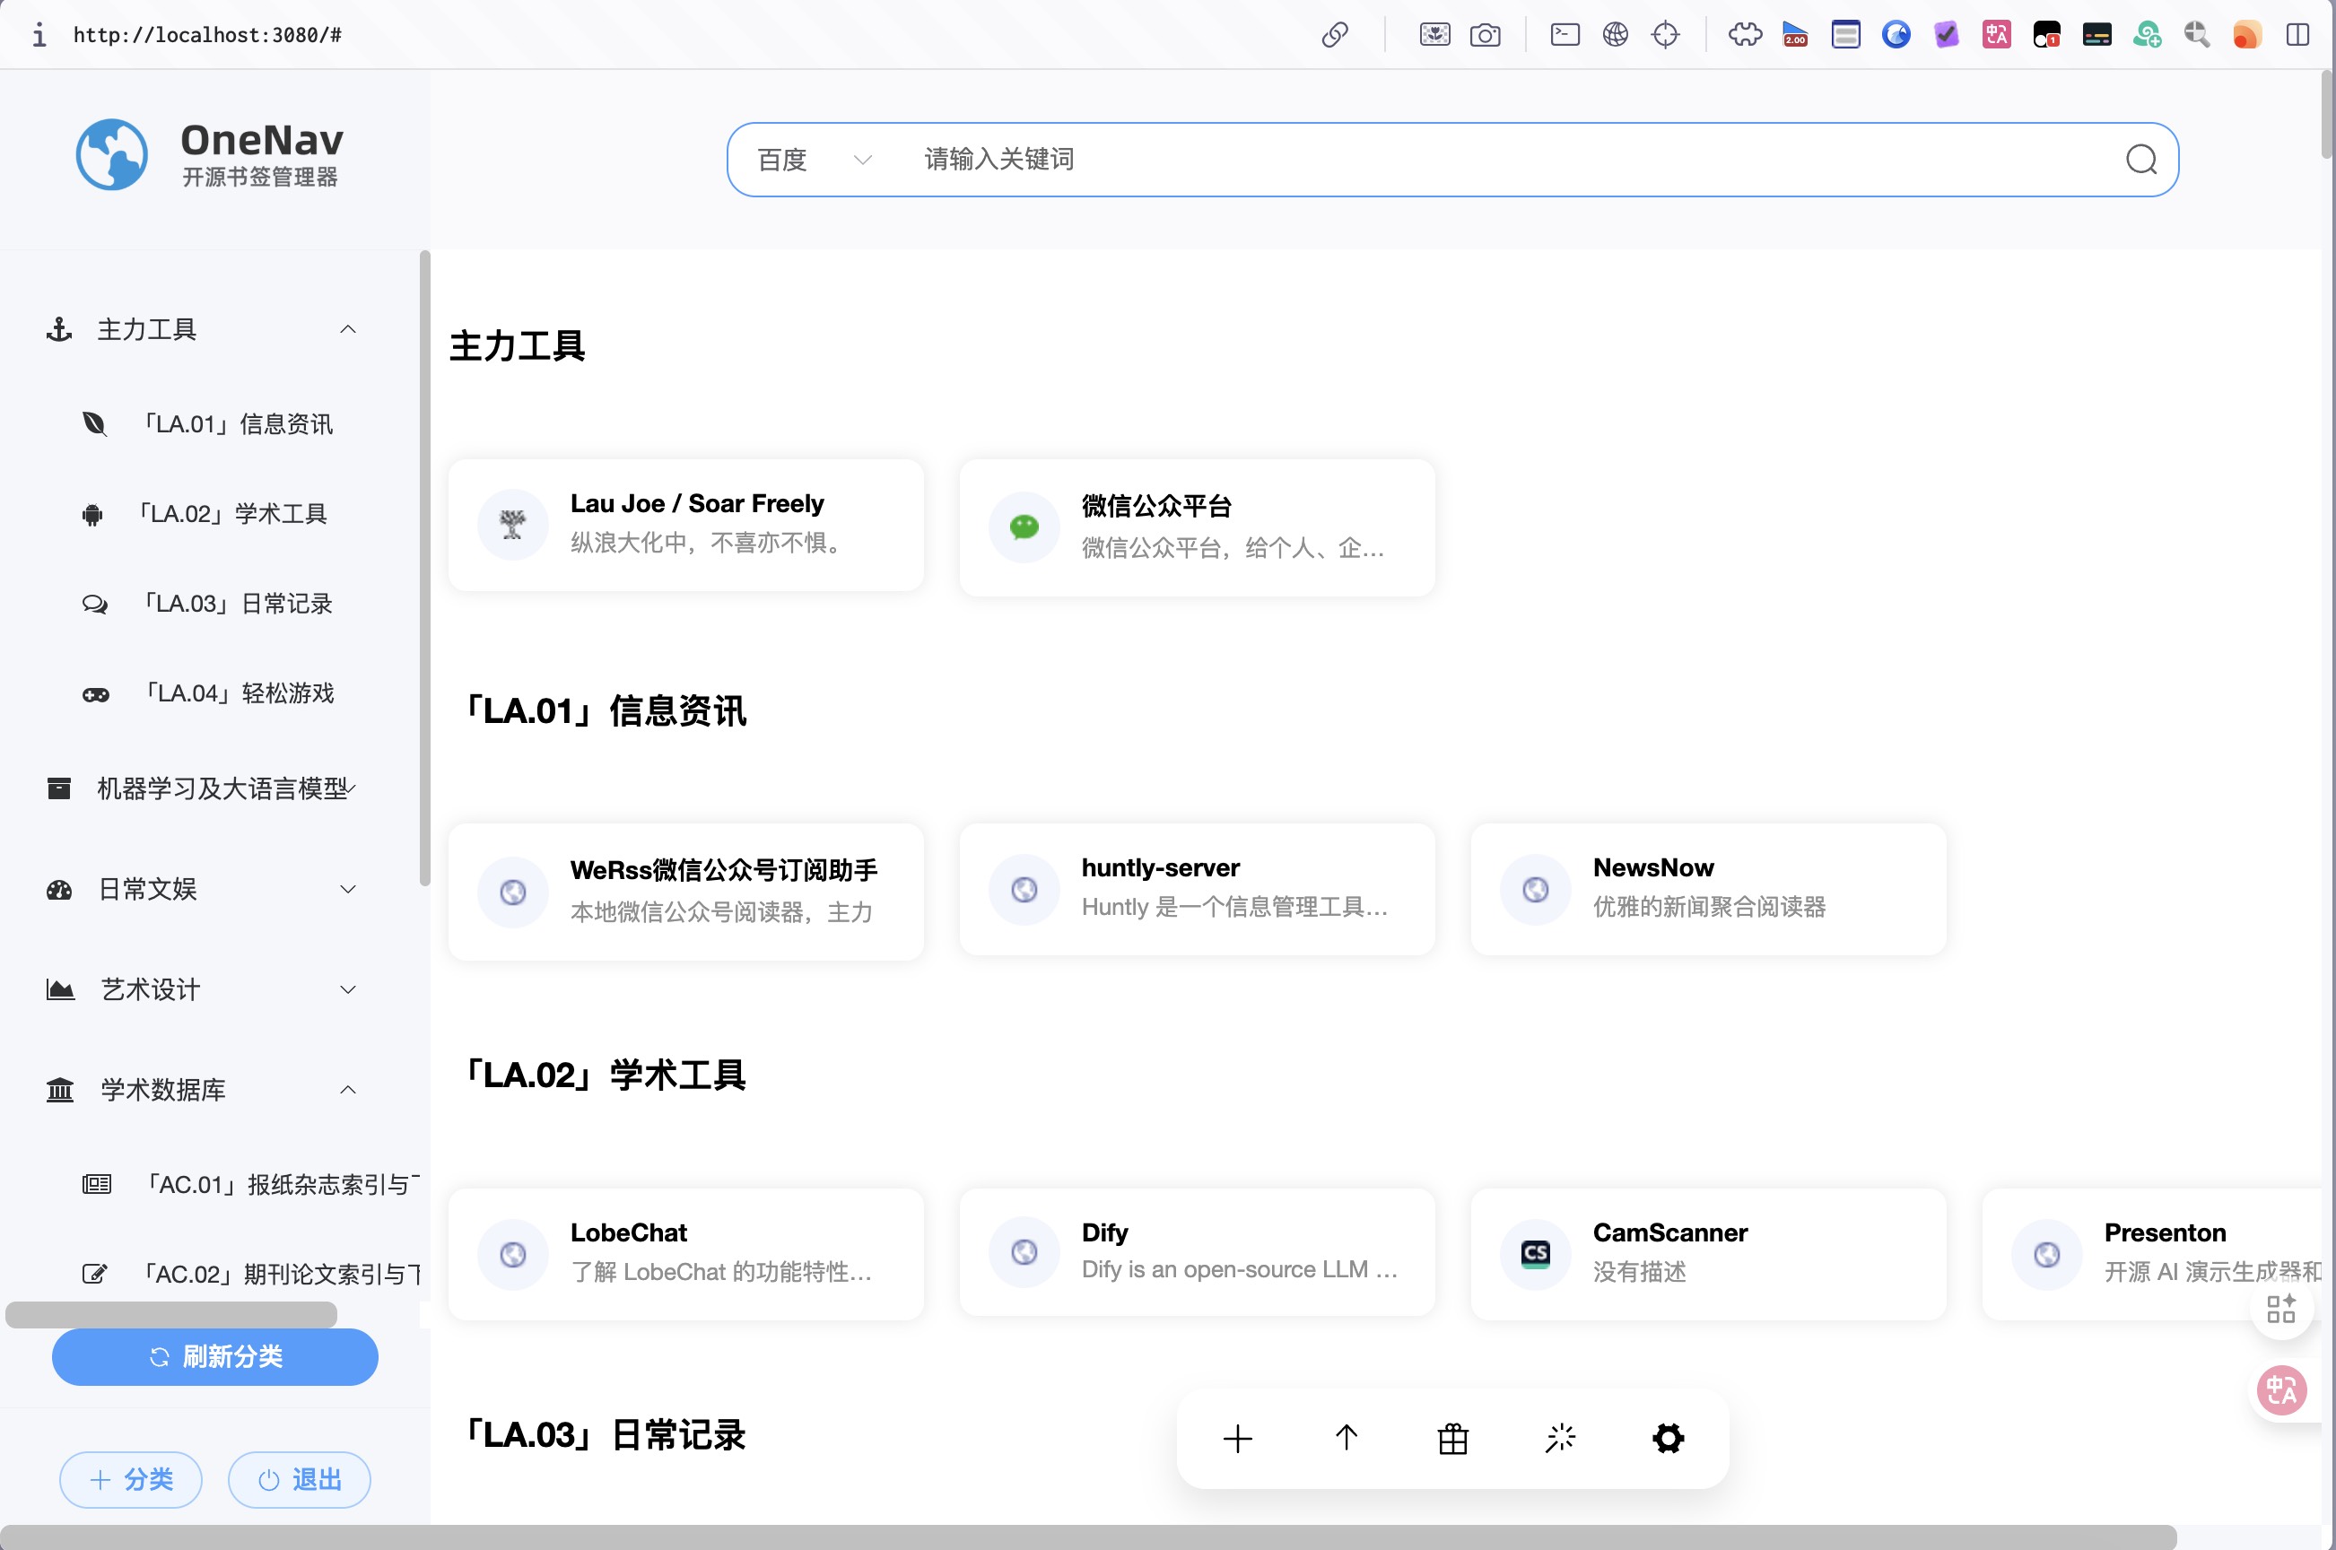
Task: Select 「LA.04」轻松游戏 in sidebar
Action: click(x=240, y=694)
